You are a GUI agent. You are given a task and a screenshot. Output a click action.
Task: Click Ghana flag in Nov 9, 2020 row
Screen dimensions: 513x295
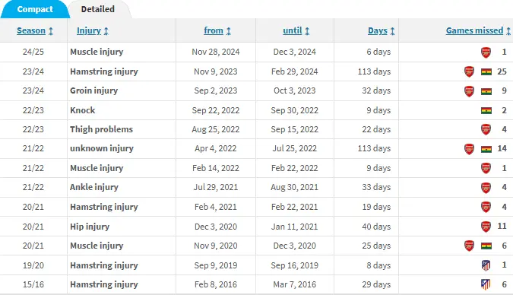pos(486,246)
